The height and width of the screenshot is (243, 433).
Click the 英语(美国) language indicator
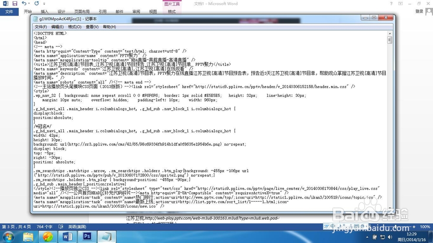78,227
